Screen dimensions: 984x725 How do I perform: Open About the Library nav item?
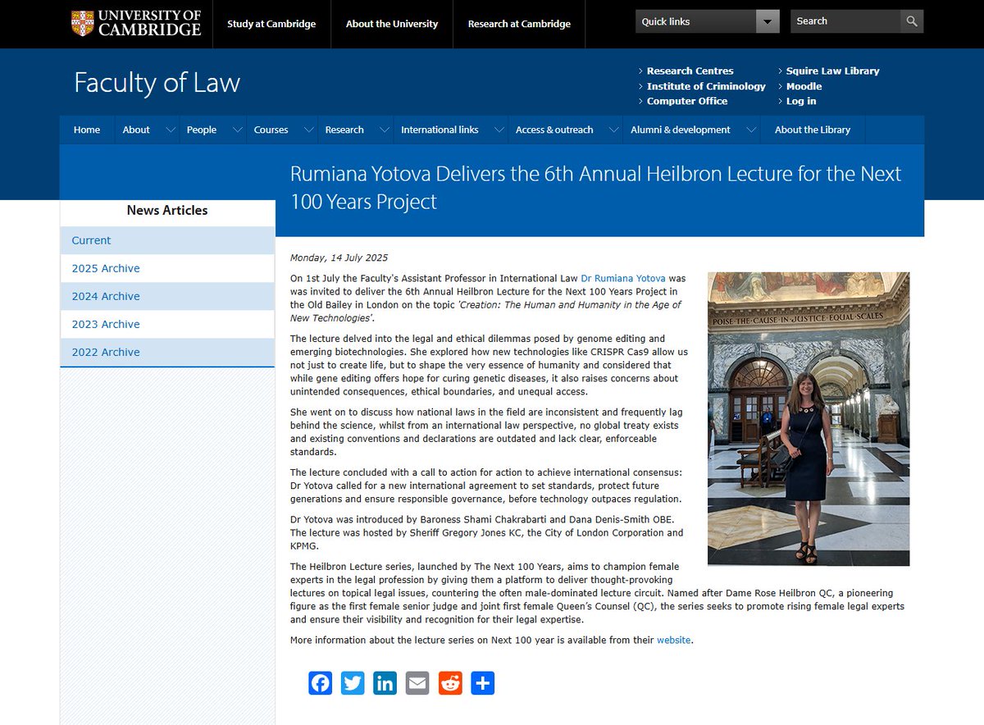tap(813, 130)
